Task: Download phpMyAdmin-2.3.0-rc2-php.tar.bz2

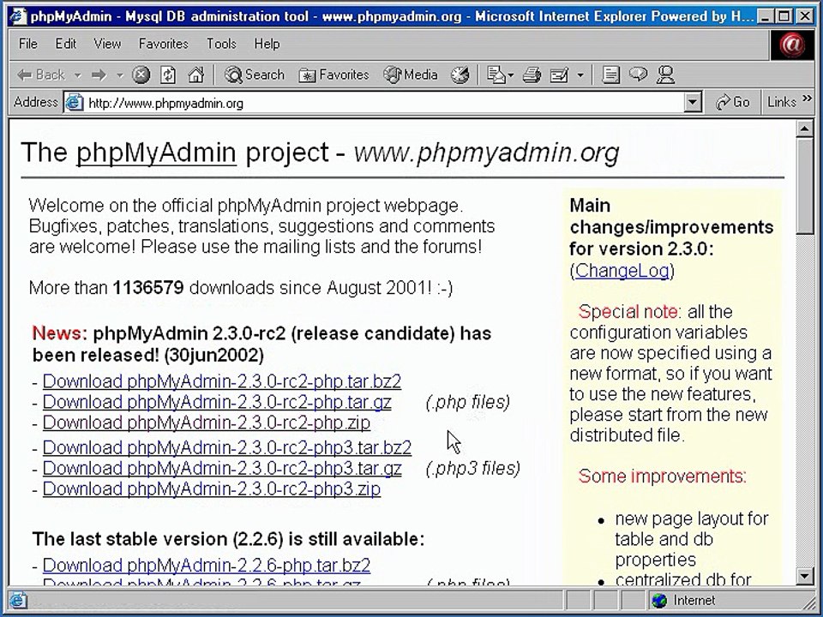Action: [x=222, y=381]
